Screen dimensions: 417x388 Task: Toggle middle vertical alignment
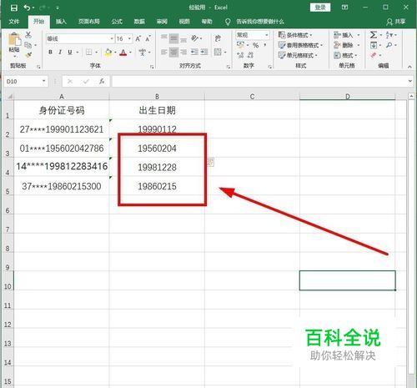pyautogui.click(x=173, y=38)
